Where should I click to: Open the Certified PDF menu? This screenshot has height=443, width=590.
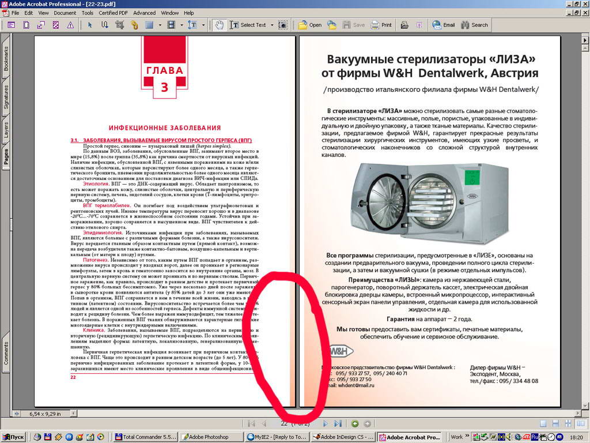[x=114, y=13]
